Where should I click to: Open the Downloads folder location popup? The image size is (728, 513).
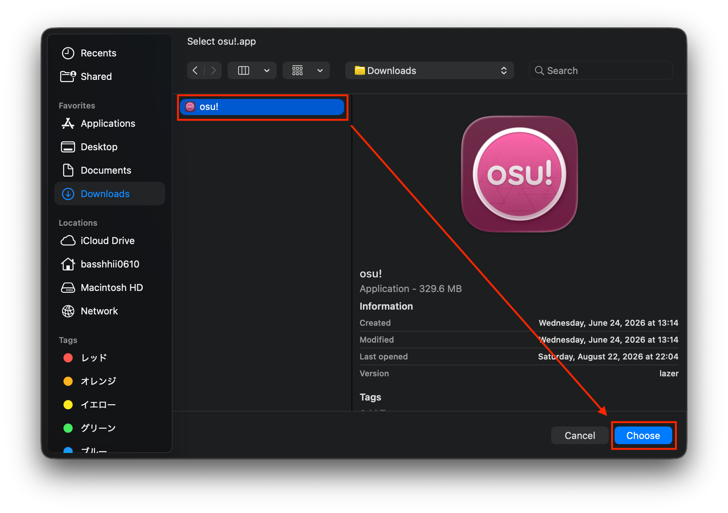(x=429, y=70)
